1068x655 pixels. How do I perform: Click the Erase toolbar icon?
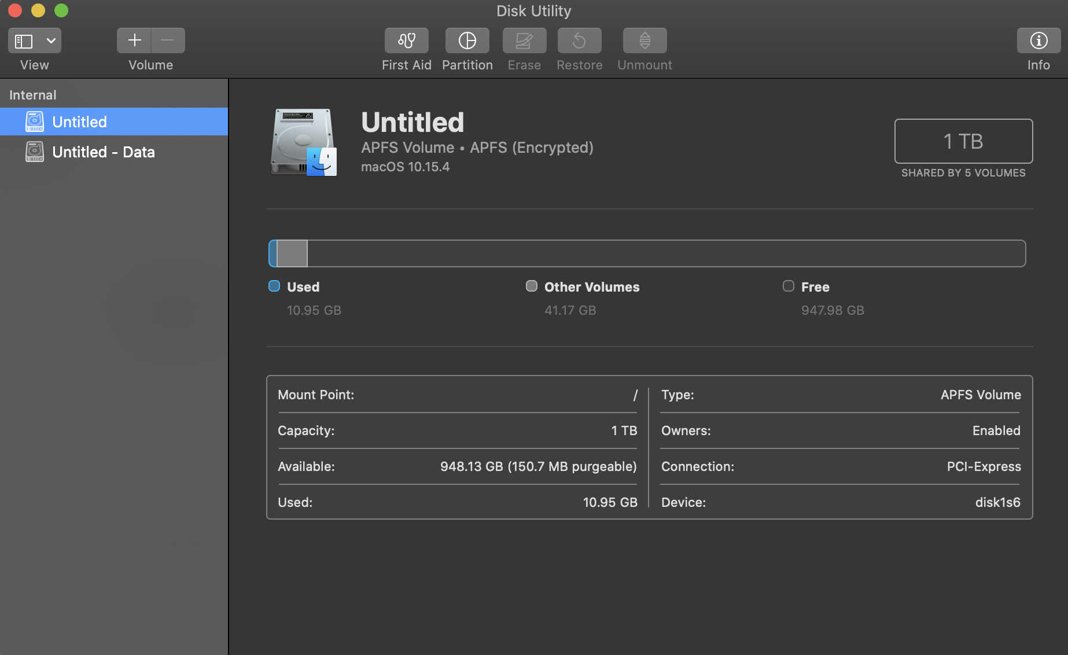pos(524,41)
